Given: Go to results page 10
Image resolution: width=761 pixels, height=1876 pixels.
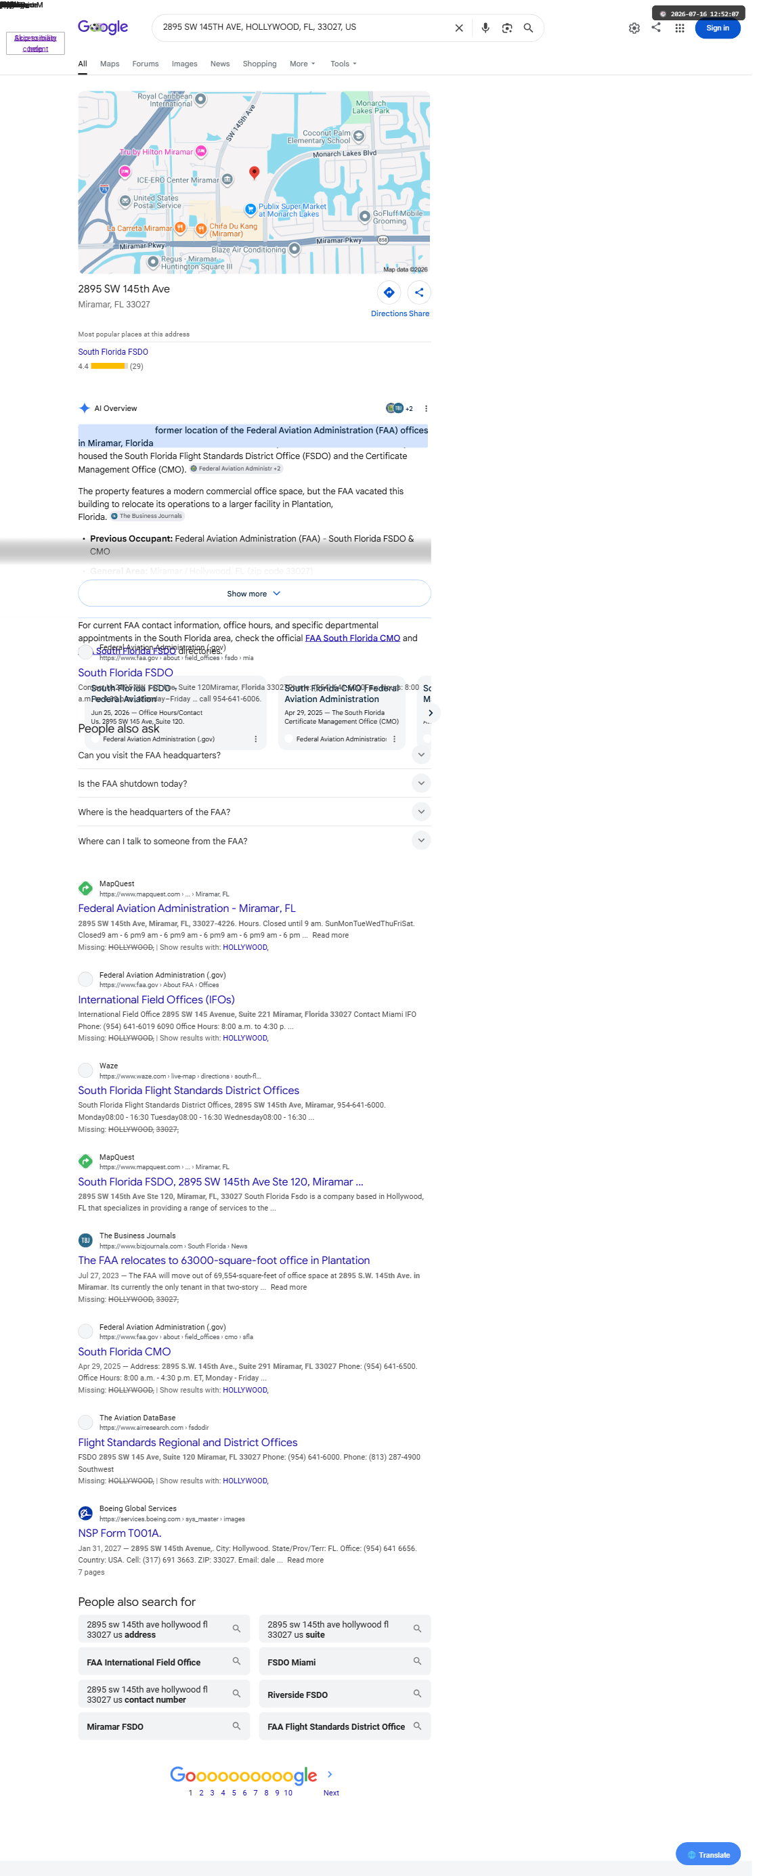Looking at the screenshot, I should [x=288, y=1793].
